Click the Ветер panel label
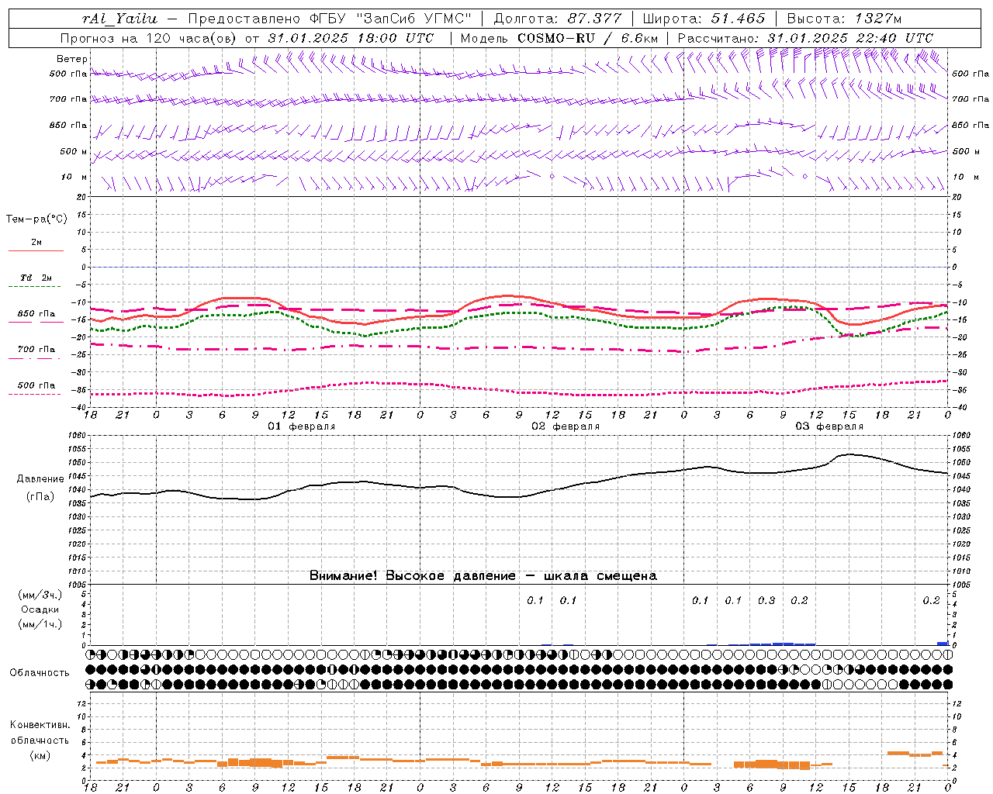 [x=71, y=59]
